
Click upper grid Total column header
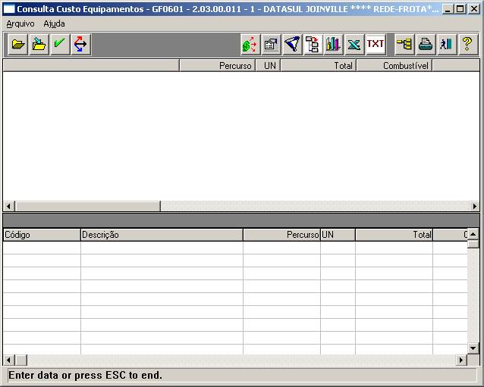(x=319, y=66)
